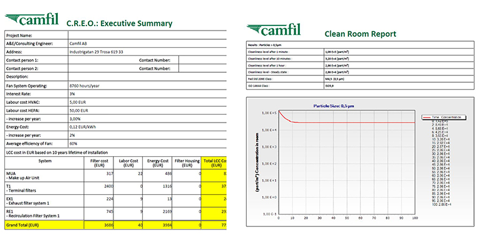The width and height of the screenshot is (480, 234).
Task: Select the '5,00 EUR' labour cost value
Action: pyautogui.click(x=78, y=102)
